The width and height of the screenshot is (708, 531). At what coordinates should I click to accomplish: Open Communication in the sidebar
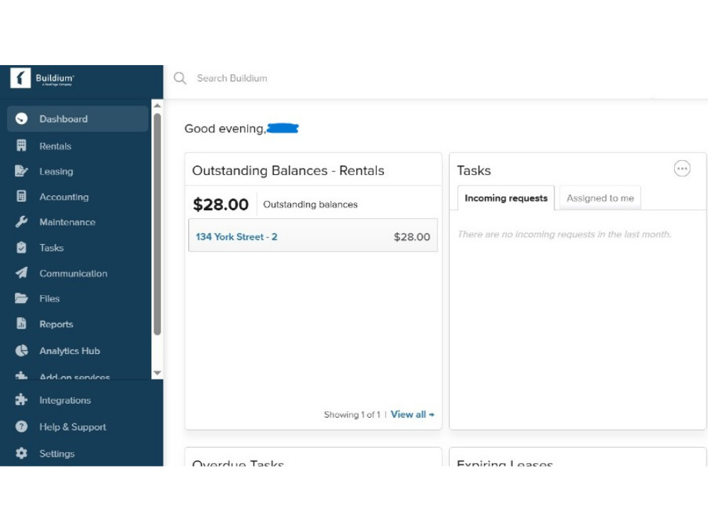pos(73,273)
